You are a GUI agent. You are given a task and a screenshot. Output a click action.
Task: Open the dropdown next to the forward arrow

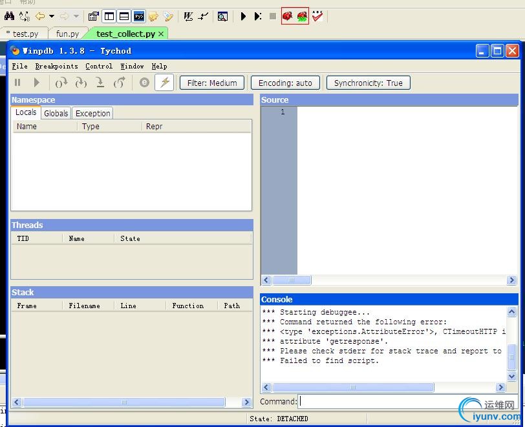tap(76, 16)
